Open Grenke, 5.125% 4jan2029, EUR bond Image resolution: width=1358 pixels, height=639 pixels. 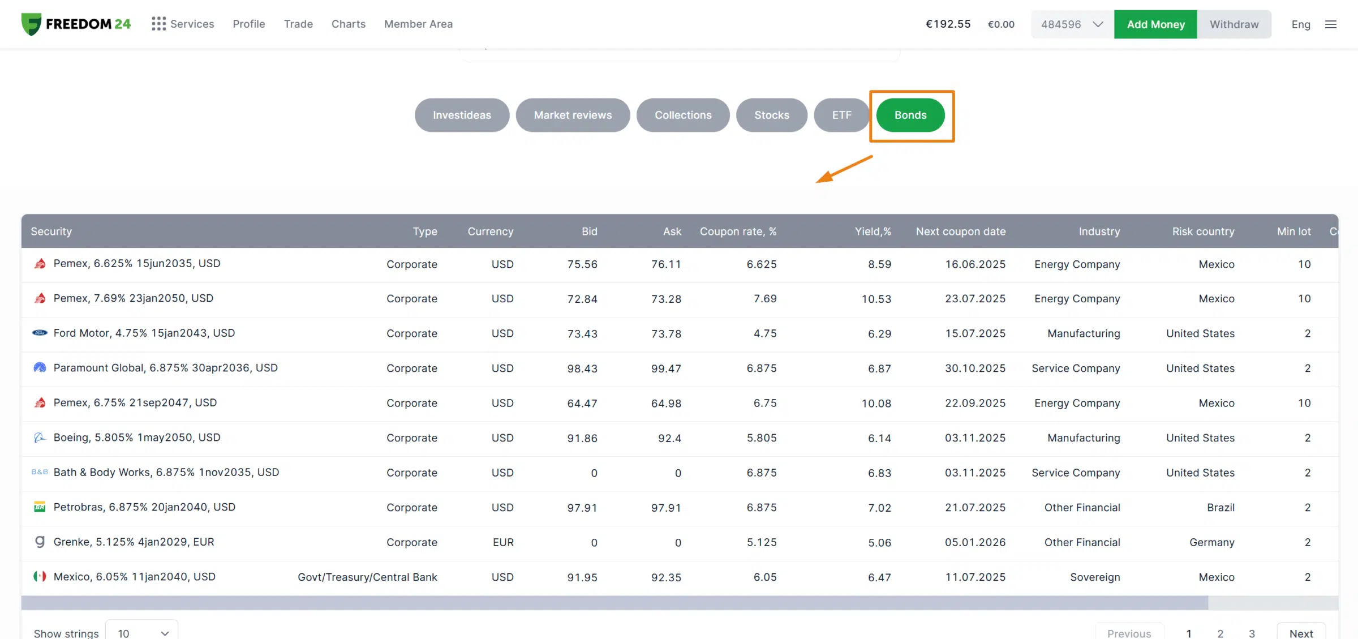tap(134, 542)
